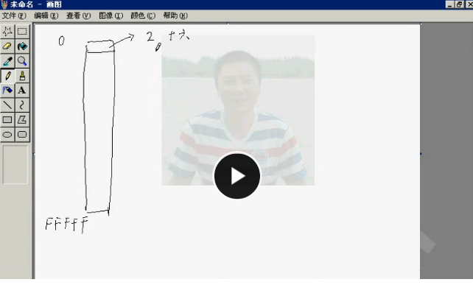Pick the Fill With Color bucket tool
The image size is (473, 296).
pyautogui.click(x=22, y=46)
